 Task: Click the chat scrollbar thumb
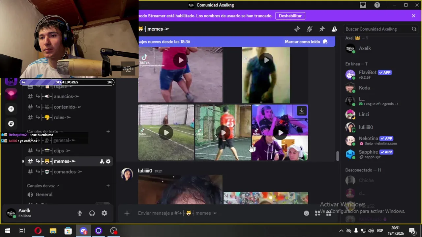pyautogui.click(x=337, y=156)
